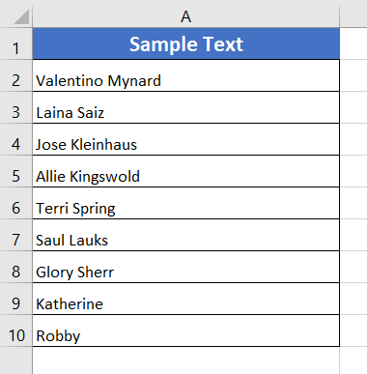This screenshot has width=367, height=374.
Task: Select the Glory Sherr cell
Action: (x=186, y=267)
